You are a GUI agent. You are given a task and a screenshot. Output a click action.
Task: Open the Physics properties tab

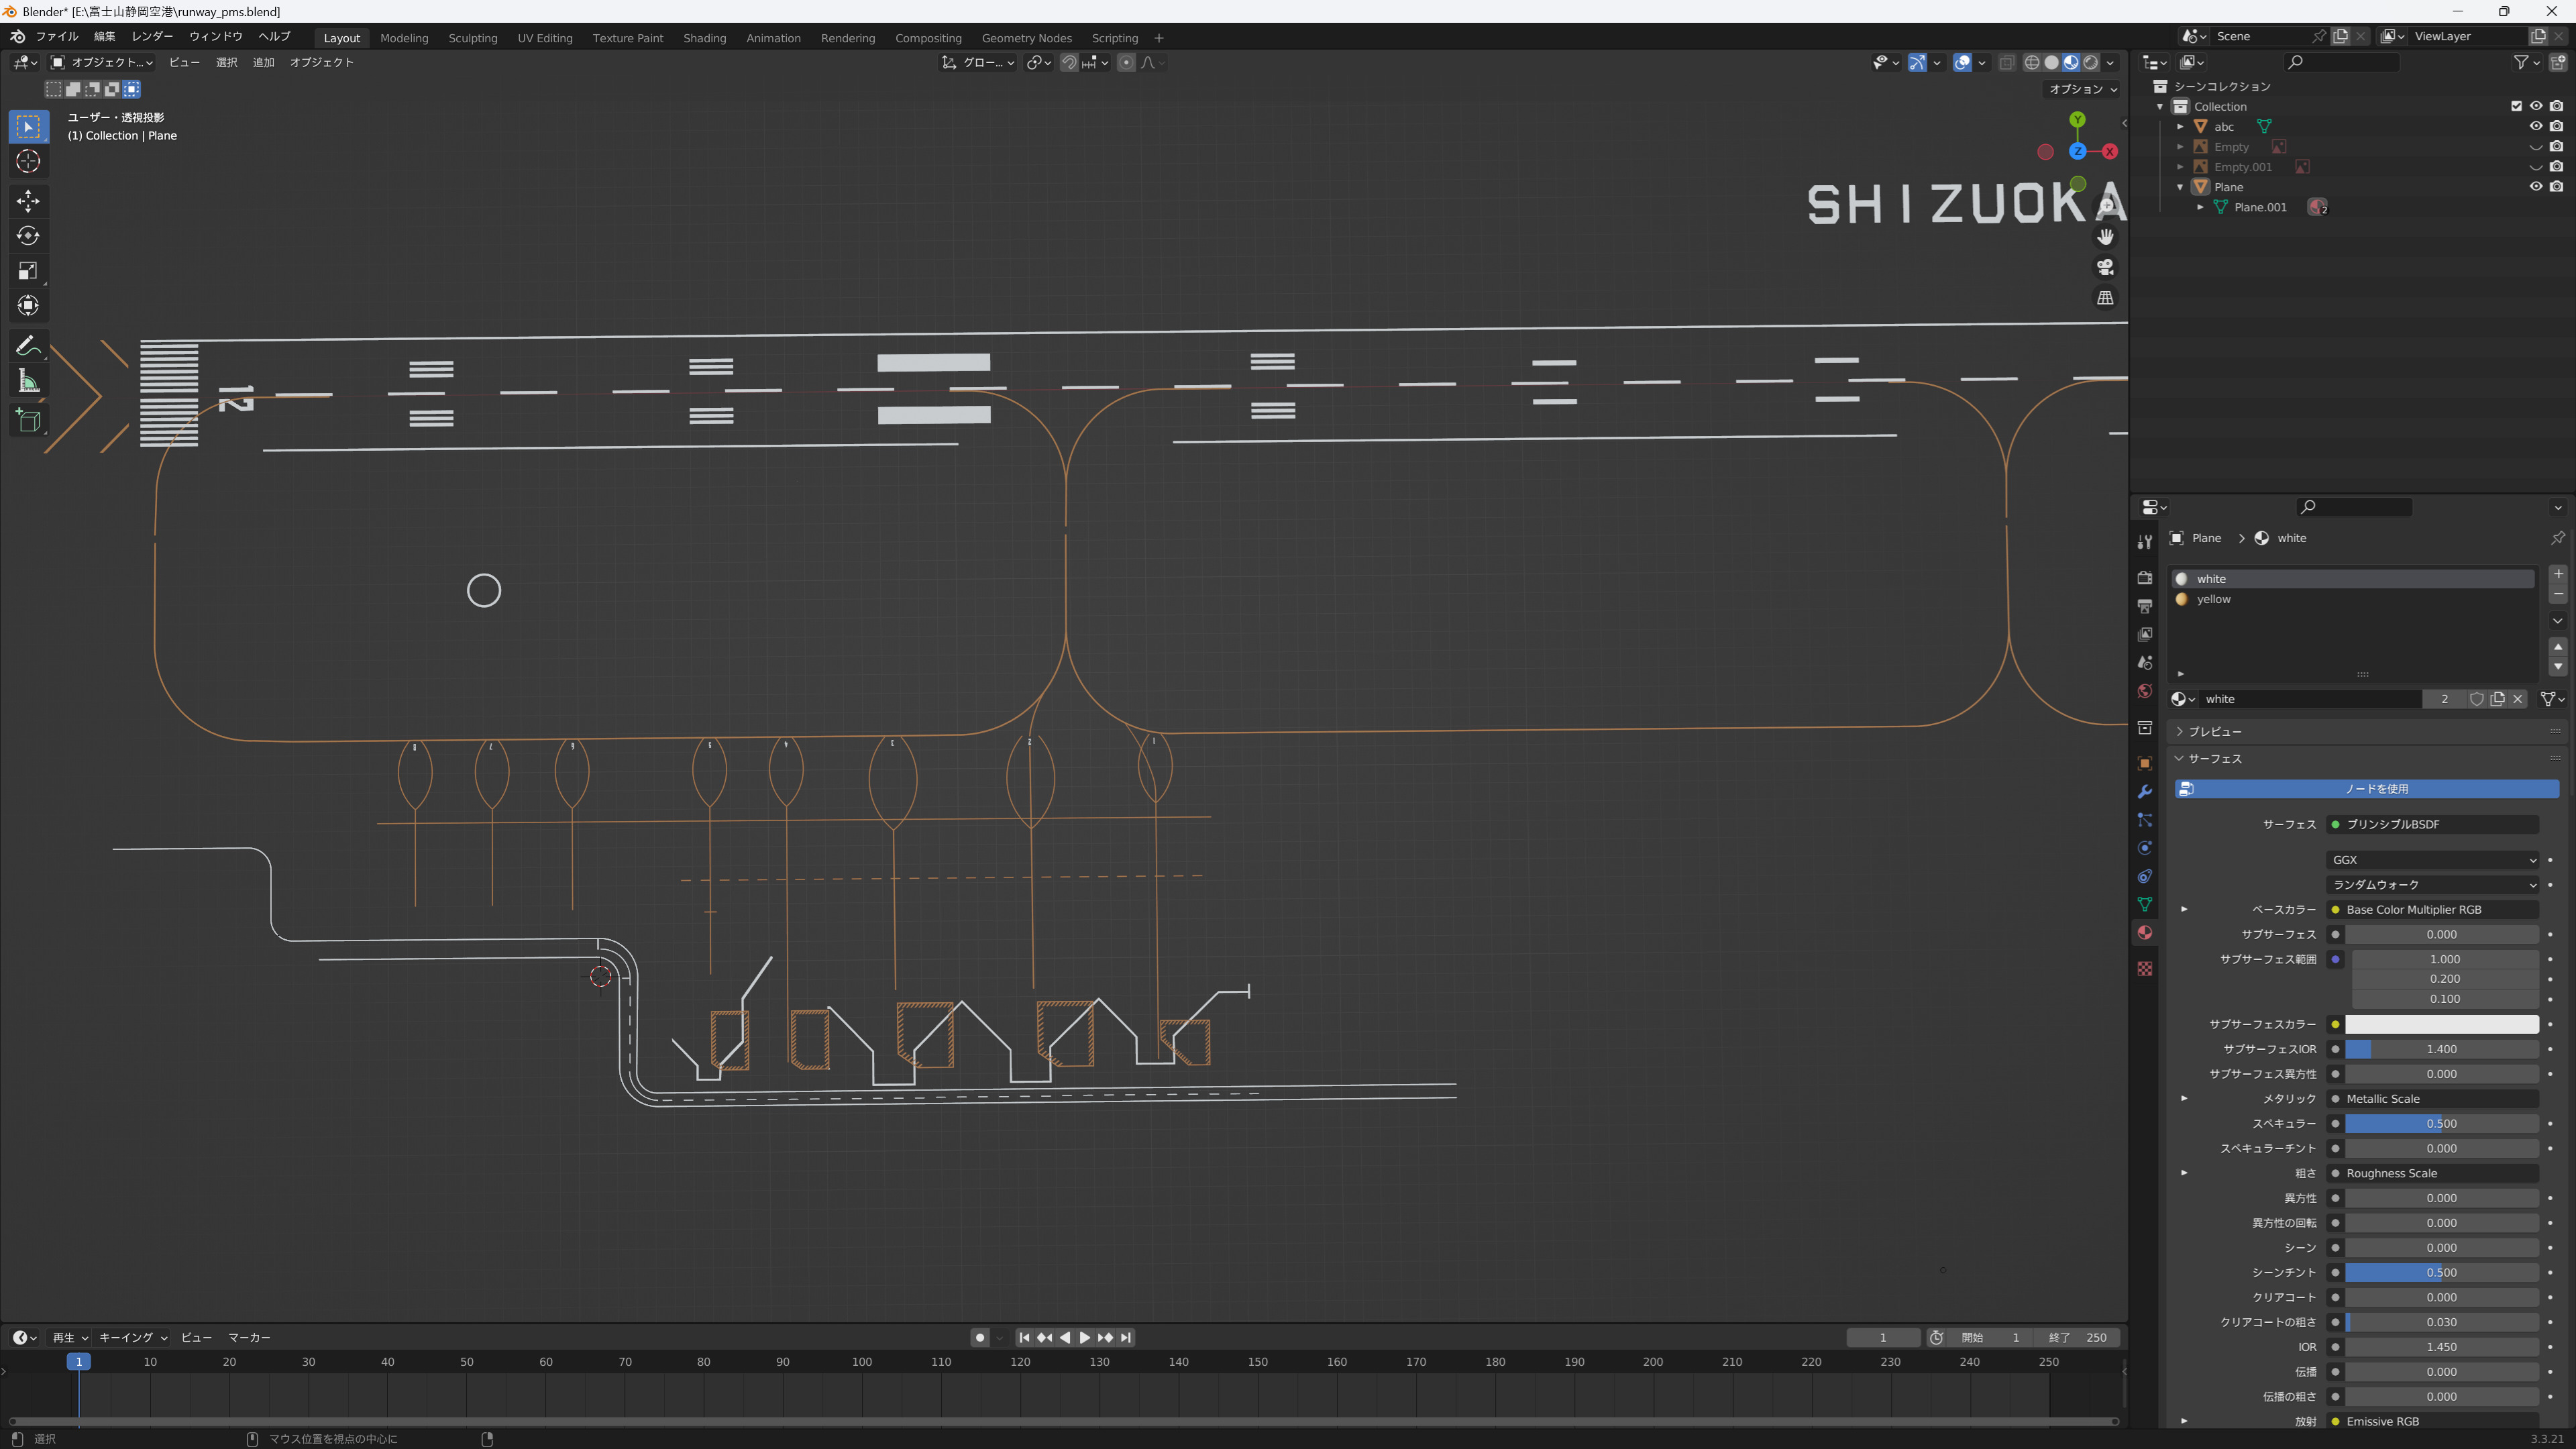[2144, 848]
